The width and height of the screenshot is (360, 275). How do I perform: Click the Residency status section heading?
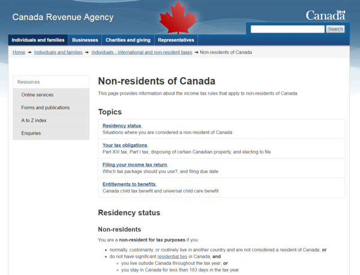129,213
